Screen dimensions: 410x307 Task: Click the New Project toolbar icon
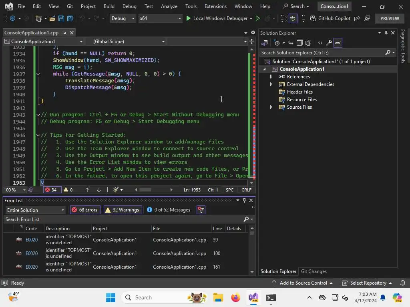click(x=39, y=18)
